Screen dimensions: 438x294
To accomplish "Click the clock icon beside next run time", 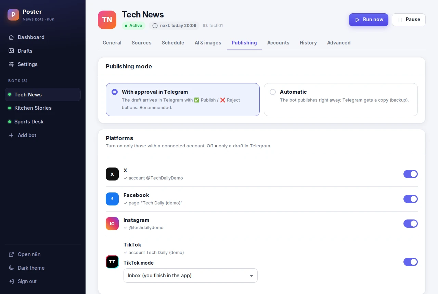I will click(155, 26).
